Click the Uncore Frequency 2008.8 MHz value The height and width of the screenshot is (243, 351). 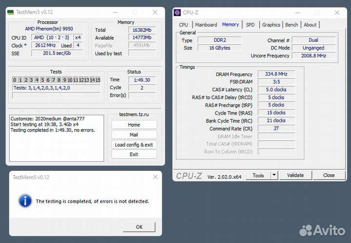click(x=313, y=56)
